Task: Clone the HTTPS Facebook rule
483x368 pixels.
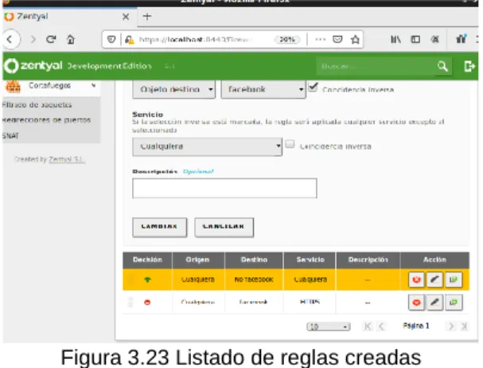Action: coord(454,303)
